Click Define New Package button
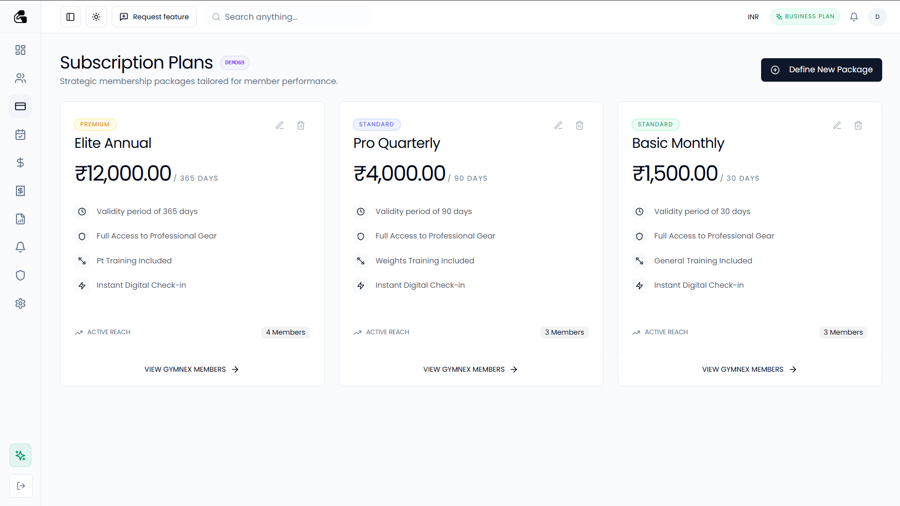 click(821, 70)
